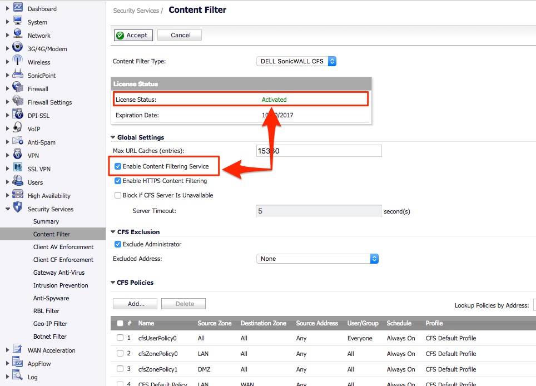The width and height of the screenshot is (536, 386).
Task: Open Client CF Enforcement page
Action: [x=63, y=260]
